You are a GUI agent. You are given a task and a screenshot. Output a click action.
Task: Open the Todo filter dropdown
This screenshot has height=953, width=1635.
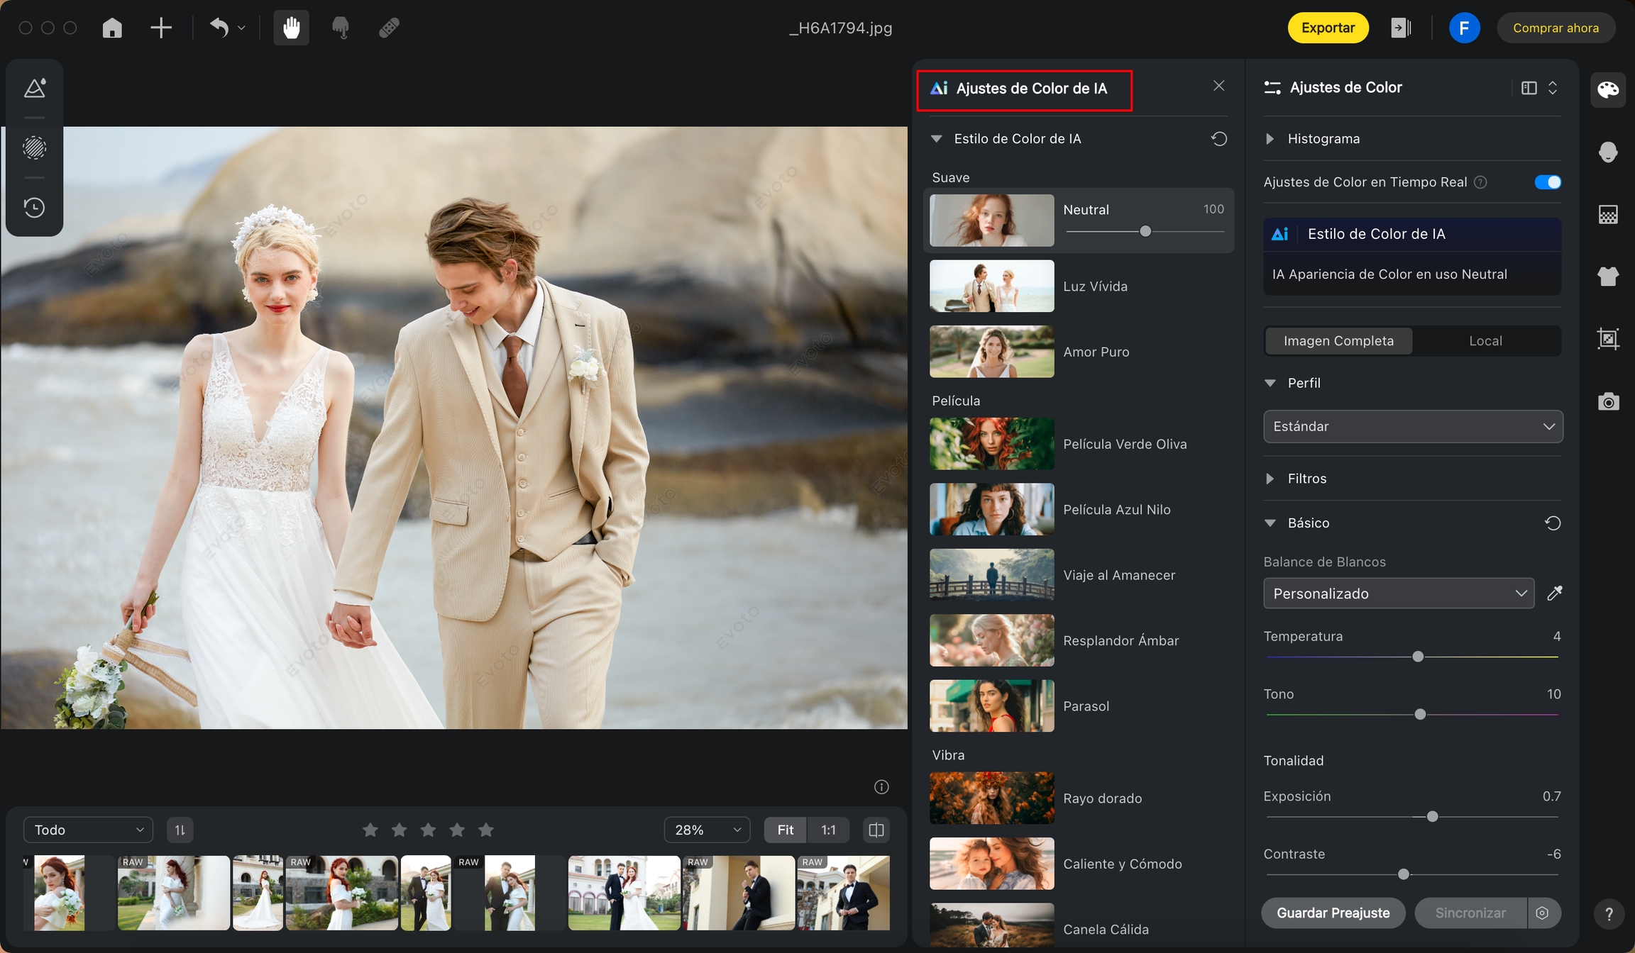click(x=88, y=830)
